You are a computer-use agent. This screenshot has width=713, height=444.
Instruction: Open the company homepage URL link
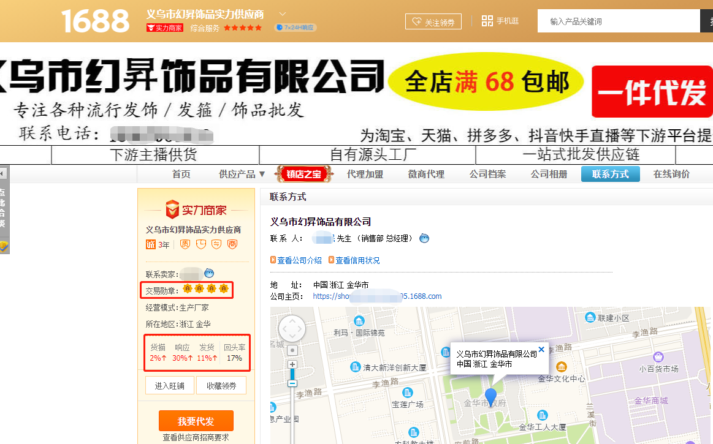click(377, 296)
